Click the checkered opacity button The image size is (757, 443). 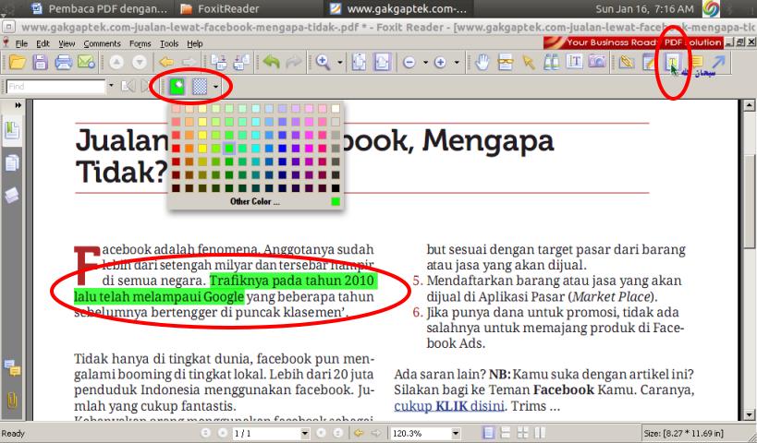[x=200, y=87]
